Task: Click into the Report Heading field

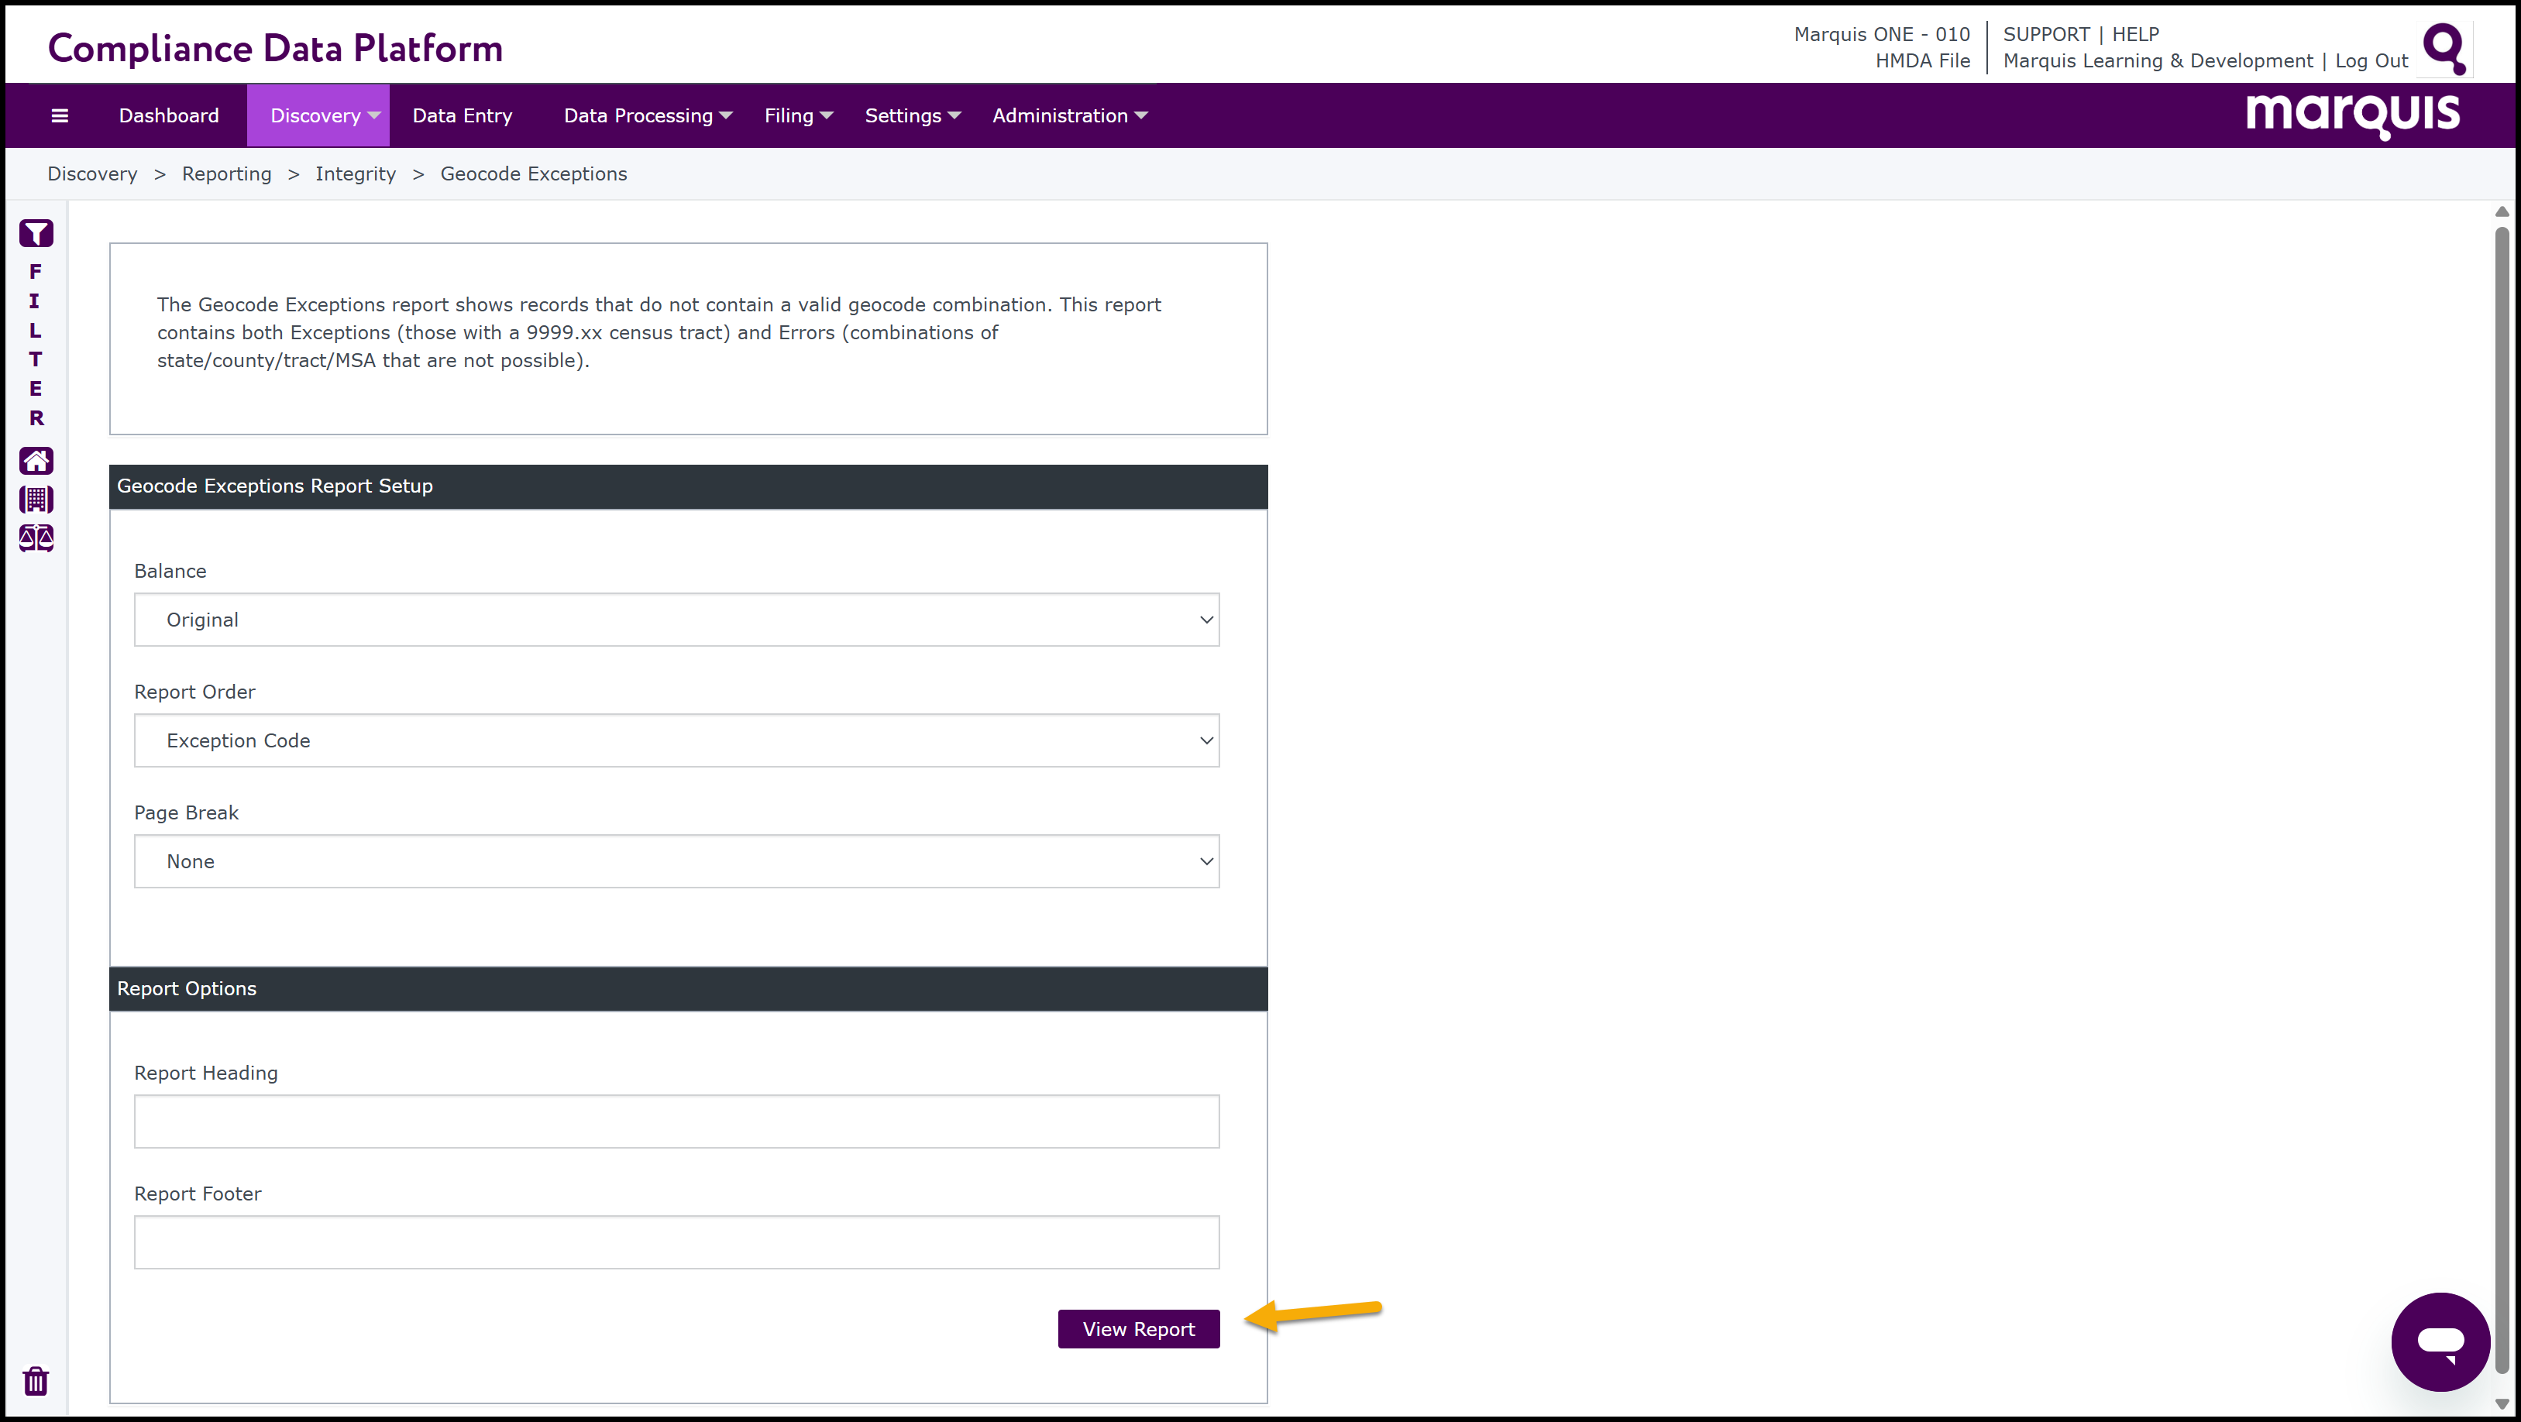Action: [676, 1121]
